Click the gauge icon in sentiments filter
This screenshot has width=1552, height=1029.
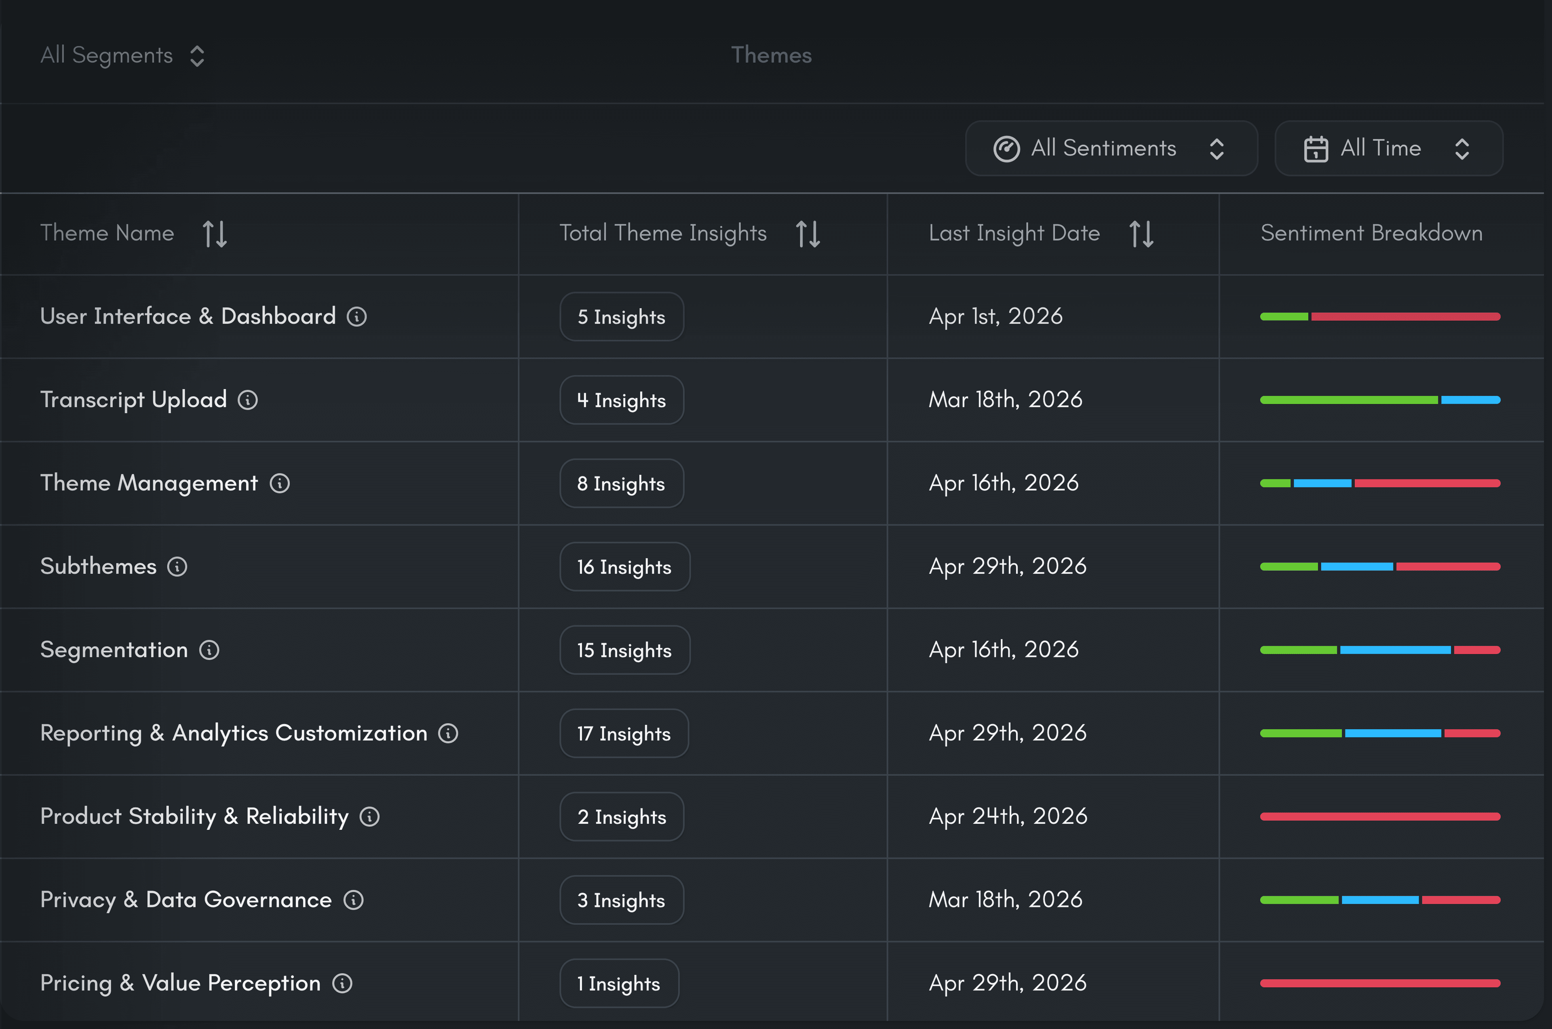tap(1006, 149)
